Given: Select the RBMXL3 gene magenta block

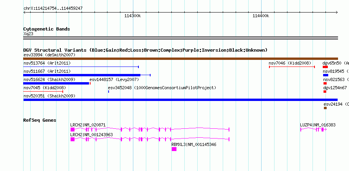Looking at the screenshot, I should (x=174, y=149).
